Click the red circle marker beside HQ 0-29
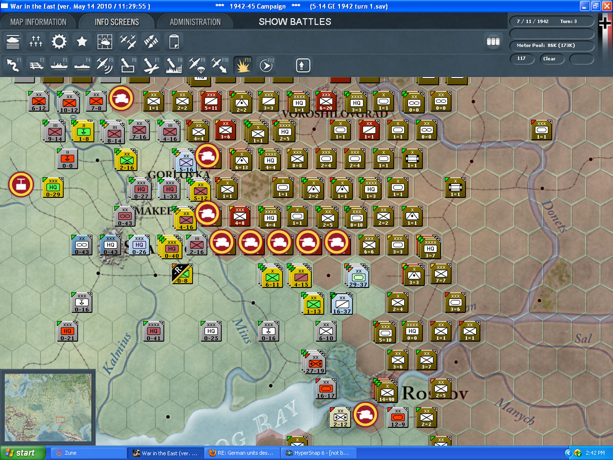613x460 pixels. 21,184
